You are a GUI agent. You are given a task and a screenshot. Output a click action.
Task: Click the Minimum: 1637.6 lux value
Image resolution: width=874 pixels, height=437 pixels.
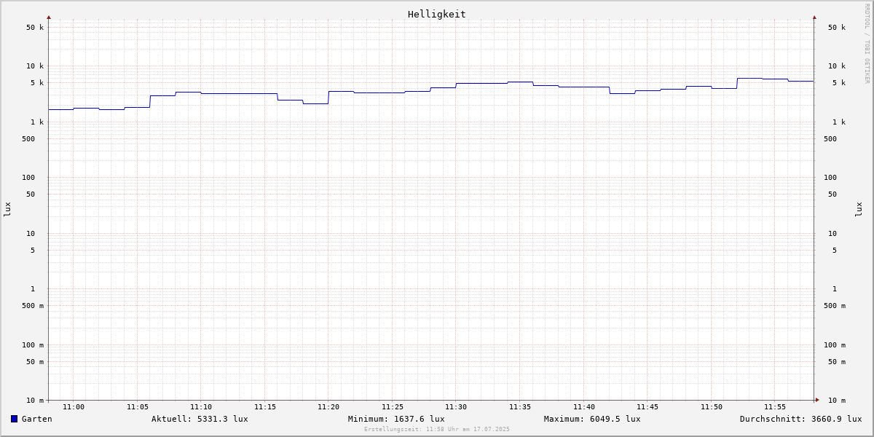(396, 419)
